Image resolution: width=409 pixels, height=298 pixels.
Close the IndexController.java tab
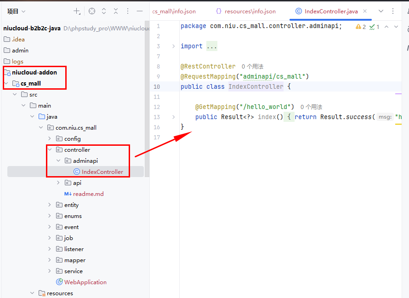click(365, 11)
